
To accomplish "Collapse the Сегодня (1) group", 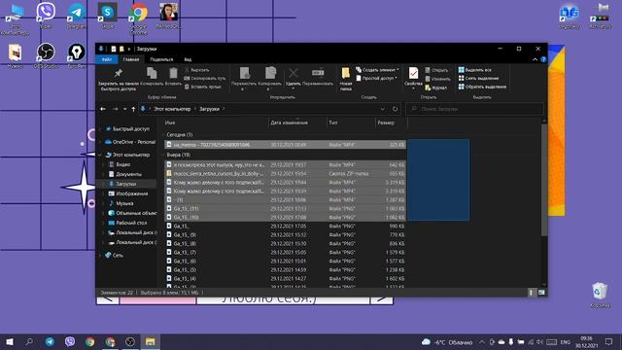I will tap(163, 135).
